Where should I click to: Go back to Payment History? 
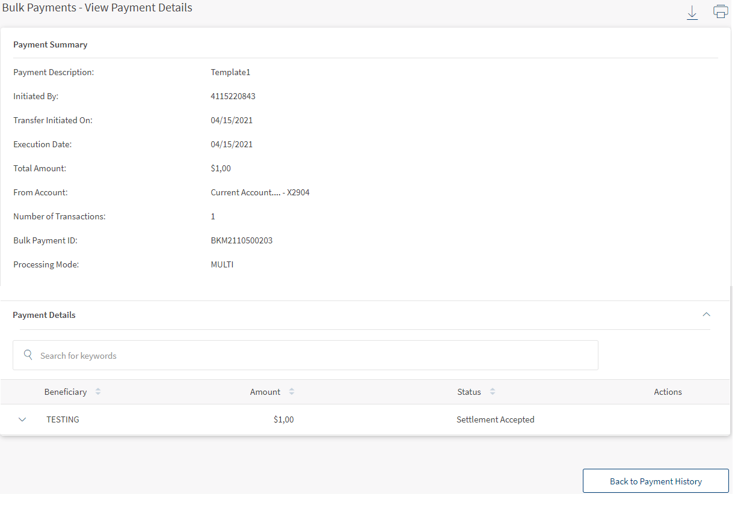click(x=656, y=481)
